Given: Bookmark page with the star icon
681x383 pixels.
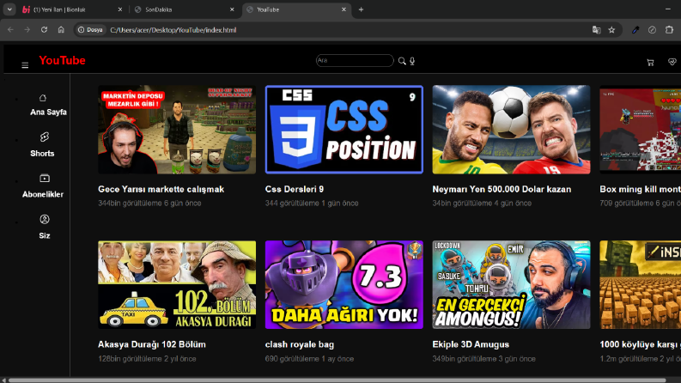Looking at the screenshot, I should [x=611, y=30].
